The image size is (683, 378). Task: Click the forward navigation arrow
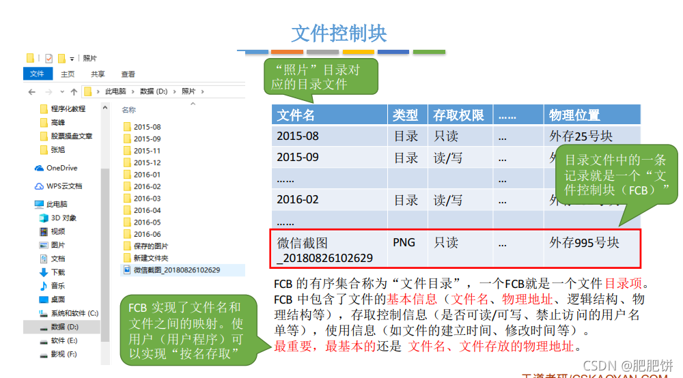pos(48,92)
